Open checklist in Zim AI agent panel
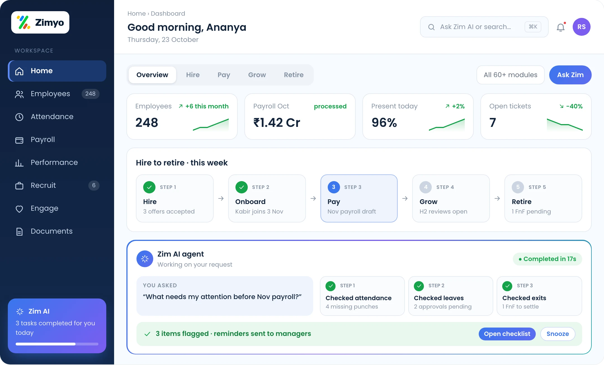The width and height of the screenshot is (604, 365). coord(507,334)
